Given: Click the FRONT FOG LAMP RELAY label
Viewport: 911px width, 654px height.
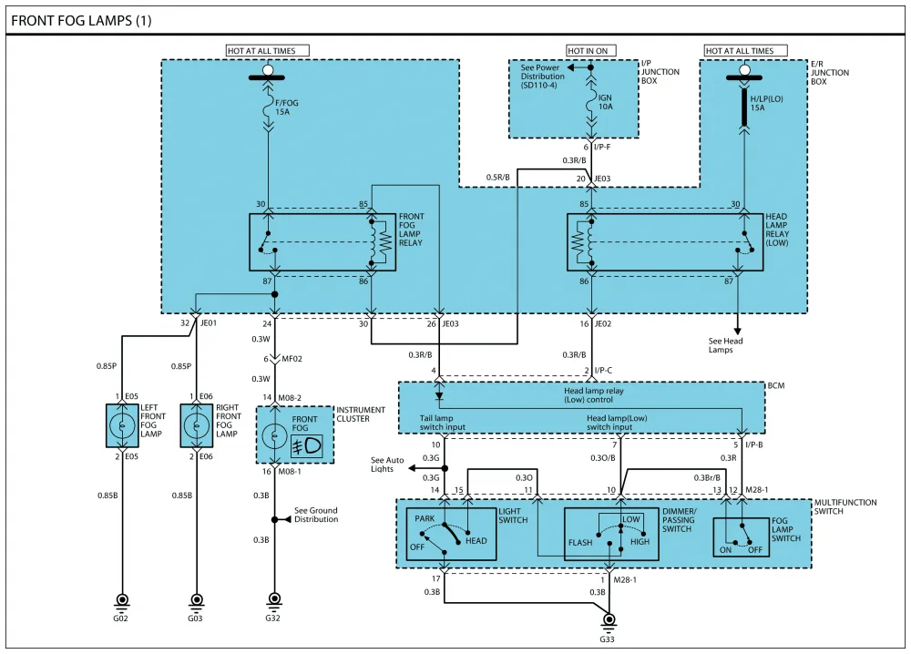Looking at the screenshot, I should (412, 230).
